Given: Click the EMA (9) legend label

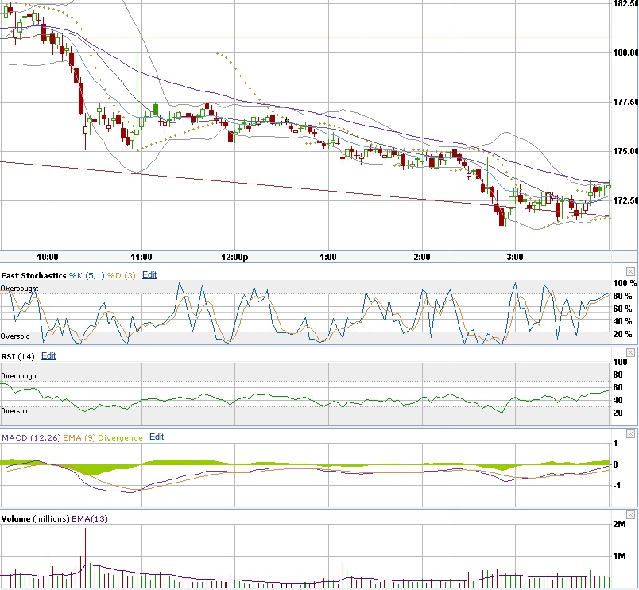Looking at the screenshot, I should 79,438.
